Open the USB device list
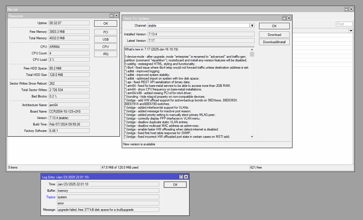 point(105,39)
